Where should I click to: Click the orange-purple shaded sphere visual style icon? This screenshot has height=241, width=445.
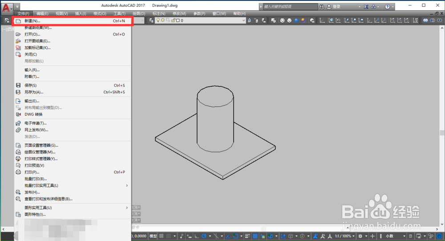(303, 20)
